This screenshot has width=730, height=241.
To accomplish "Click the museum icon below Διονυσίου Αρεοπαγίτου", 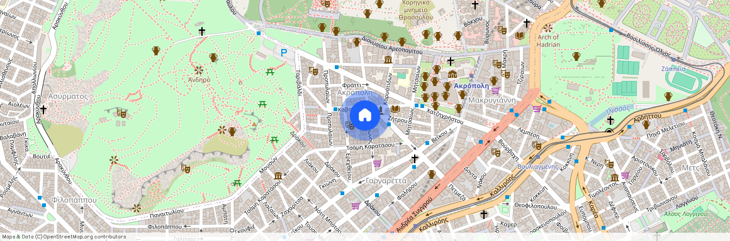I will (388, 60).
